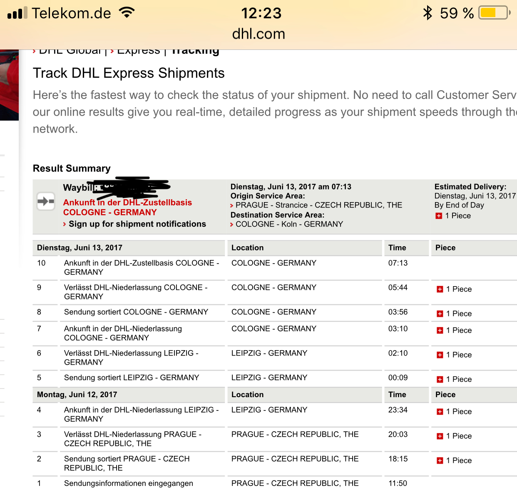Click the 03:10 time cell

398,329
